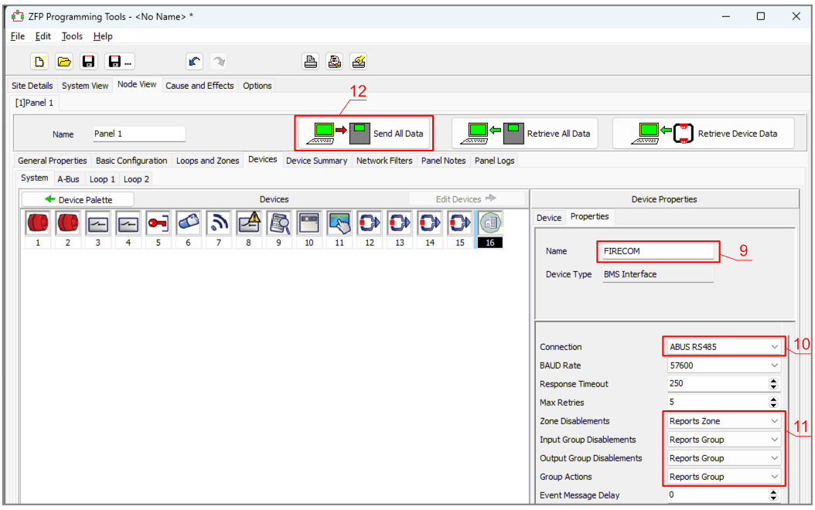Click the first printer icon in the toolbar

[310, 62]
